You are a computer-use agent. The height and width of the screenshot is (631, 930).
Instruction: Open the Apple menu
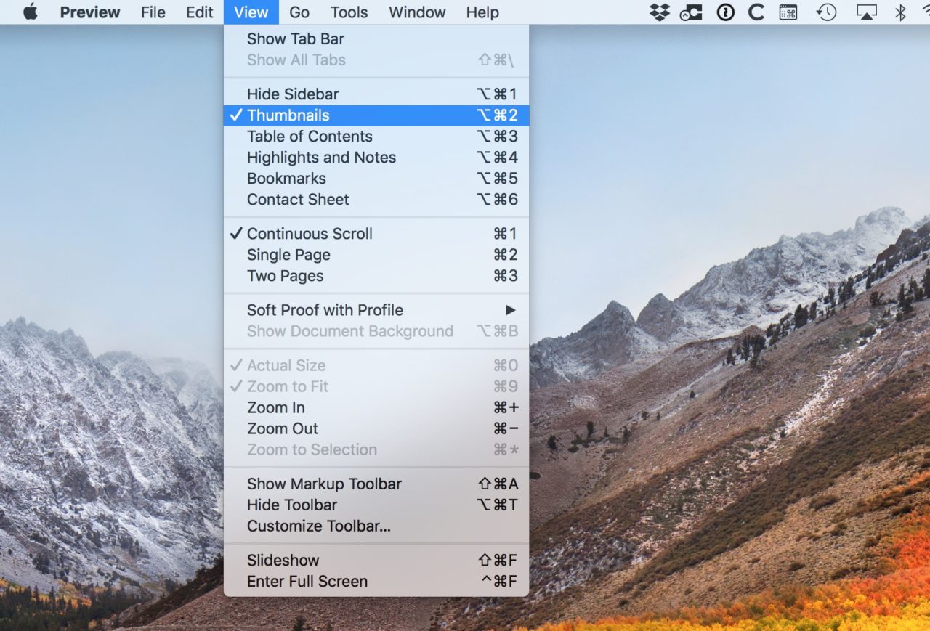tap(31, 12)
